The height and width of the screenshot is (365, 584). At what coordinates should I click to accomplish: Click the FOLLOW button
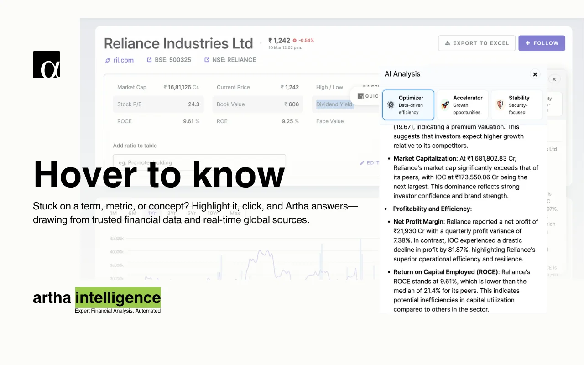click(x=542, y=43)
